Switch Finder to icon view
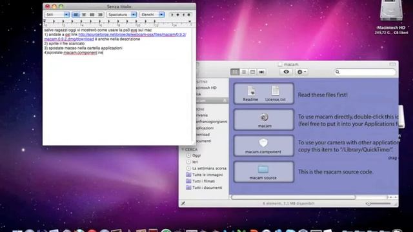Image resolution: width=413 pixels, height=232 pixels. point(235,72)
